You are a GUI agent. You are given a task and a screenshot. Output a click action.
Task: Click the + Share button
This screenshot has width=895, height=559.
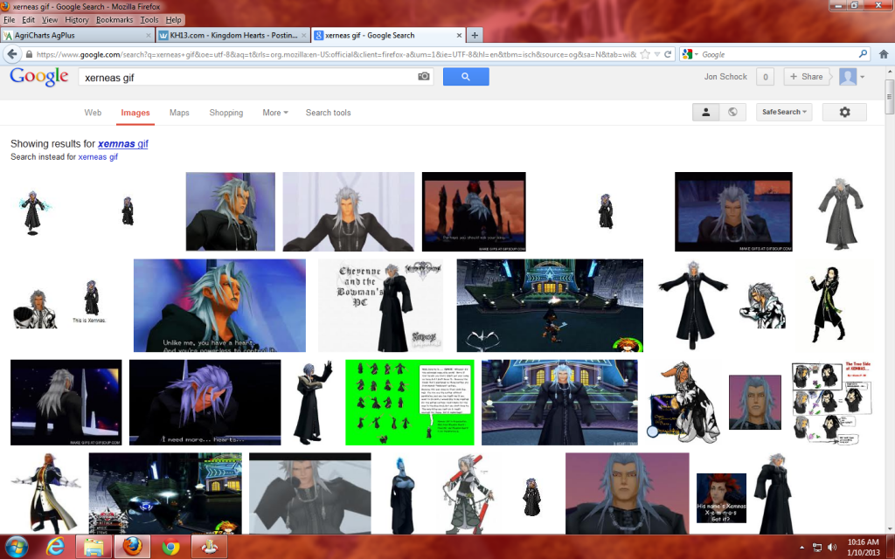point(807,77)
